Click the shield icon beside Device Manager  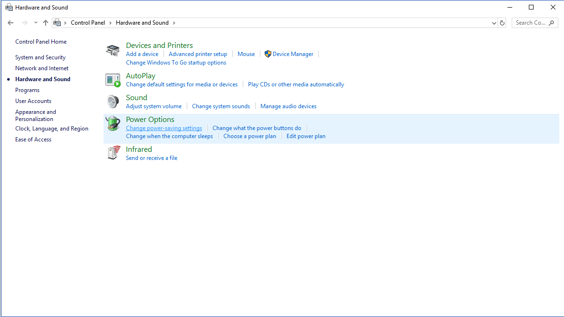click(268, 54)
